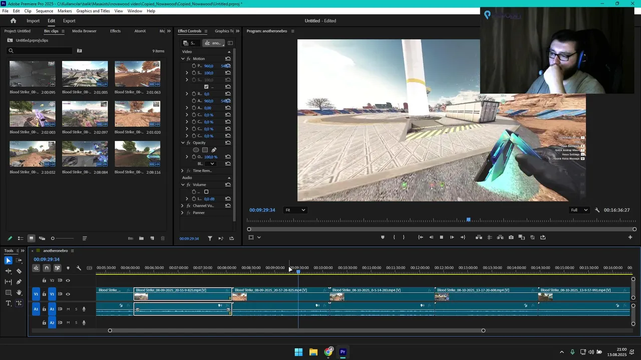Screen dimensions: 641x360
Task: Expand Time Remapping effect
Action: tap(183, 170)
